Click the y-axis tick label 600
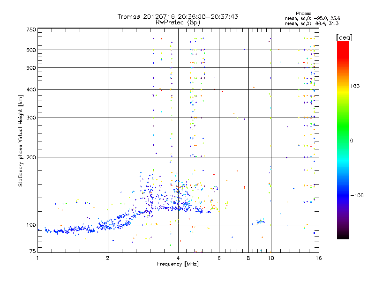Viewport: 375px width, 281px height. pos(31,50)
